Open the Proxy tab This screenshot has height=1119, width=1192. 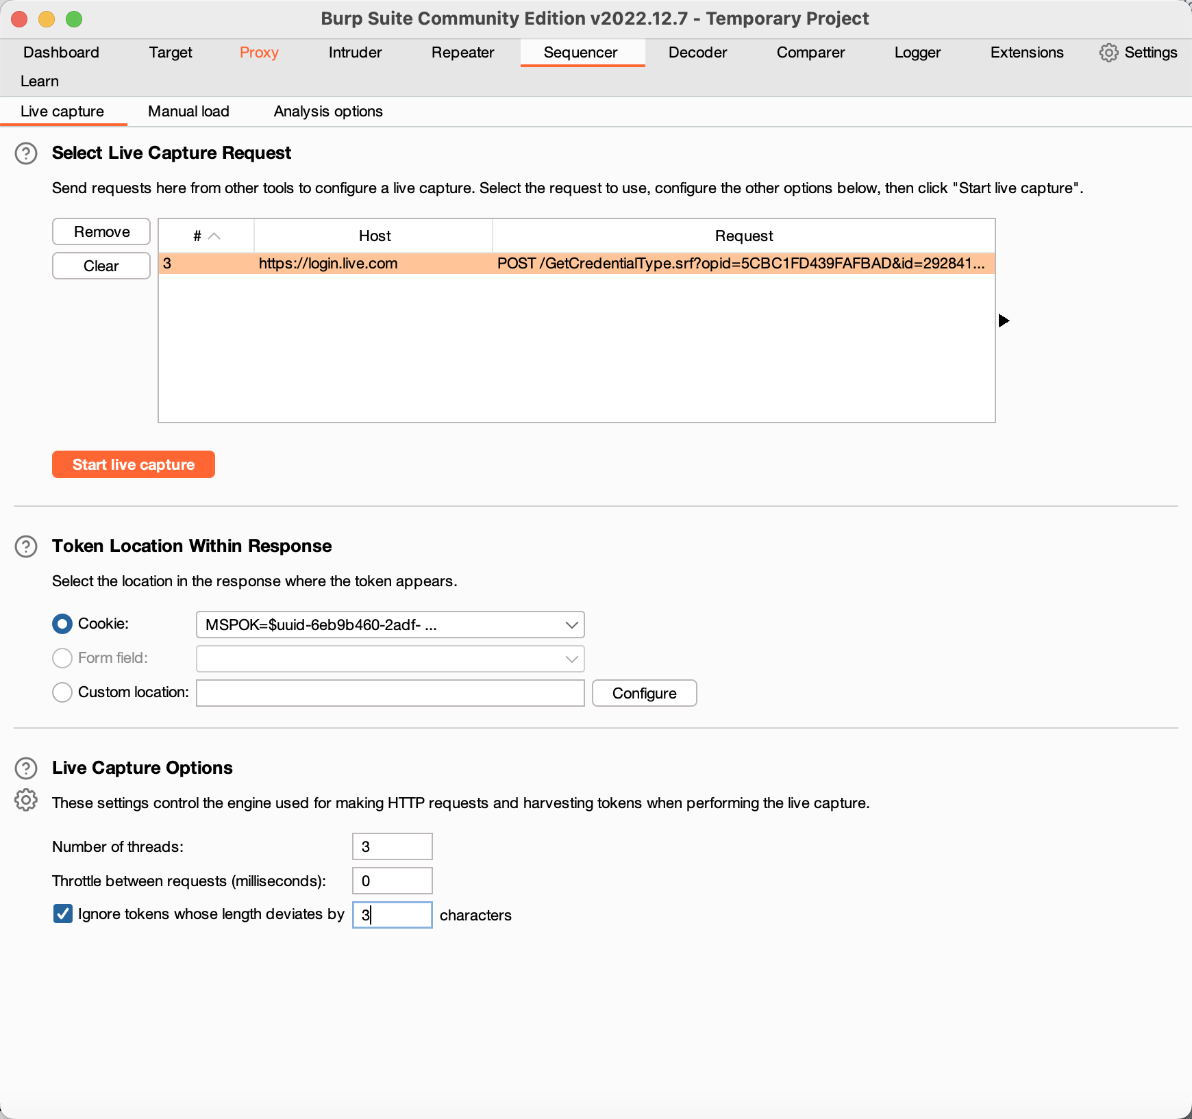pos(259,53)
